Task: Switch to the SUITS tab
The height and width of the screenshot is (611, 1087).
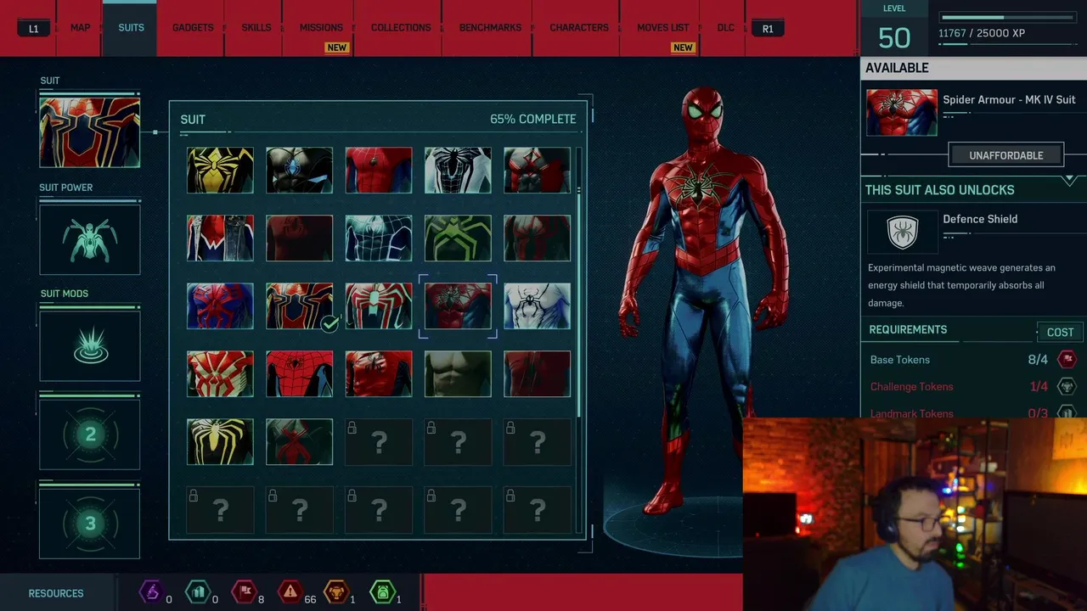Action: pyautogui.click(x=131, y=28)
